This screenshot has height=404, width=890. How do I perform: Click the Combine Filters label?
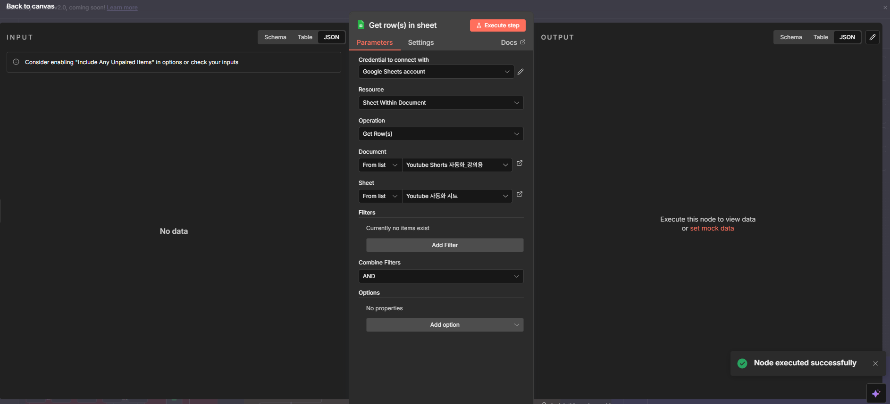click(x=379, y=263)
